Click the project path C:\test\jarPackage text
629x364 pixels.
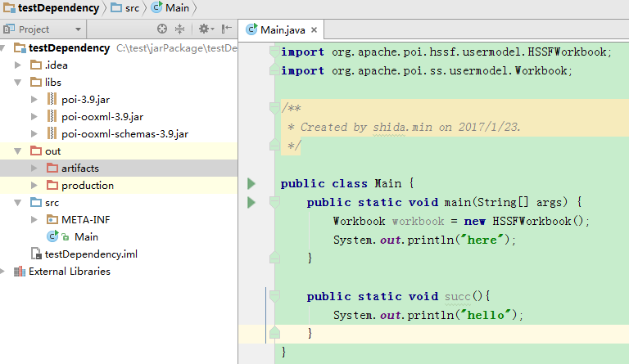coord(177,48)
